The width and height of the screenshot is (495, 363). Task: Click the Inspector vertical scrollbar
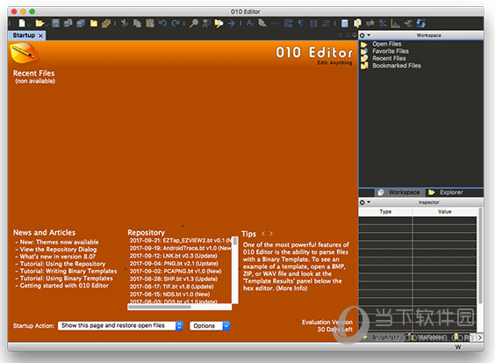point(480,256)
